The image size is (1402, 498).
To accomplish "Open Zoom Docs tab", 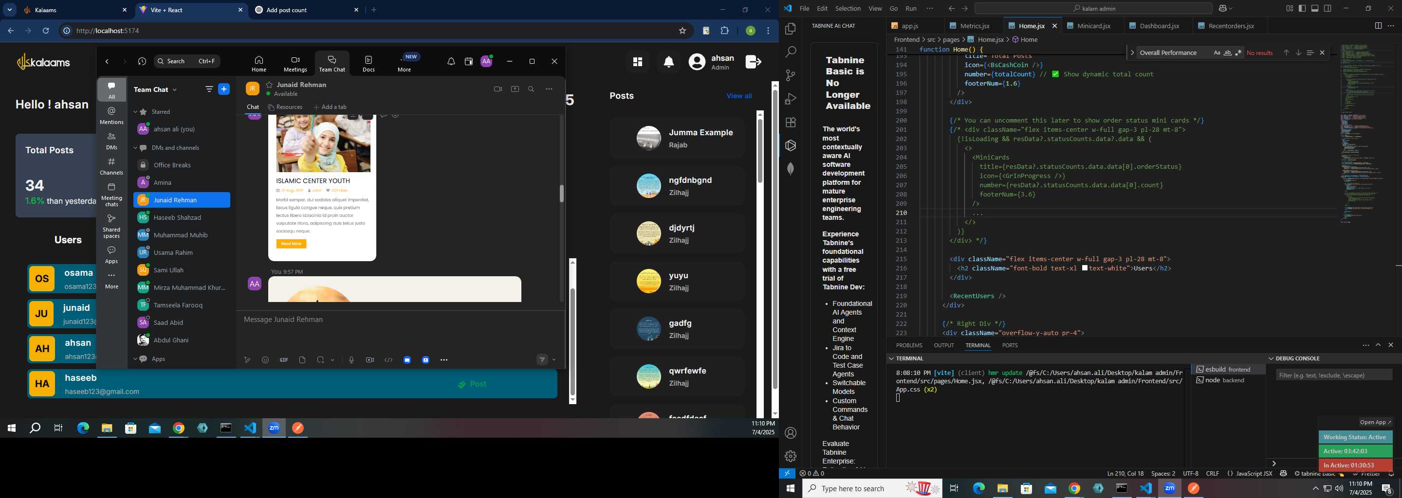I will click(369, 64).
